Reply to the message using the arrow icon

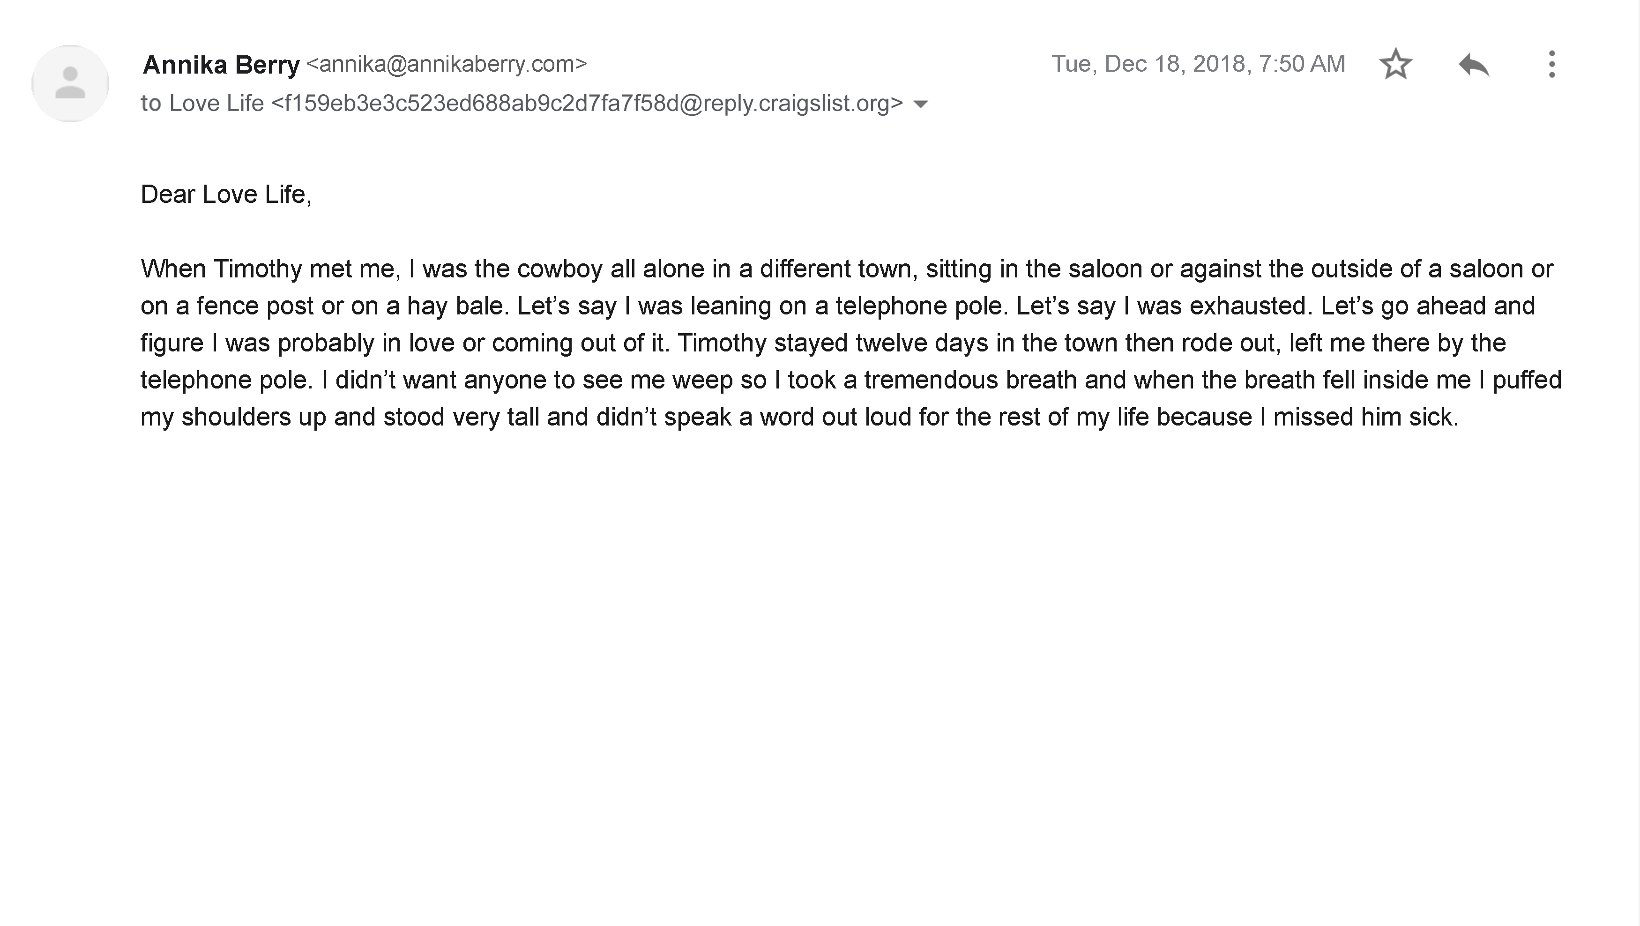(x=1474, y=64)
